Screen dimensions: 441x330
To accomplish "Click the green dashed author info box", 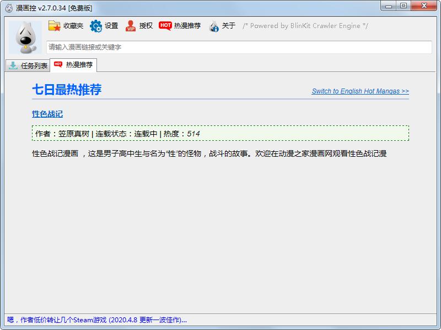I will pos(220,133).
